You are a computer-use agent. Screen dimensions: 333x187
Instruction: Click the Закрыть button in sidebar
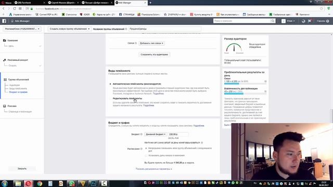[x=22, y=168]
